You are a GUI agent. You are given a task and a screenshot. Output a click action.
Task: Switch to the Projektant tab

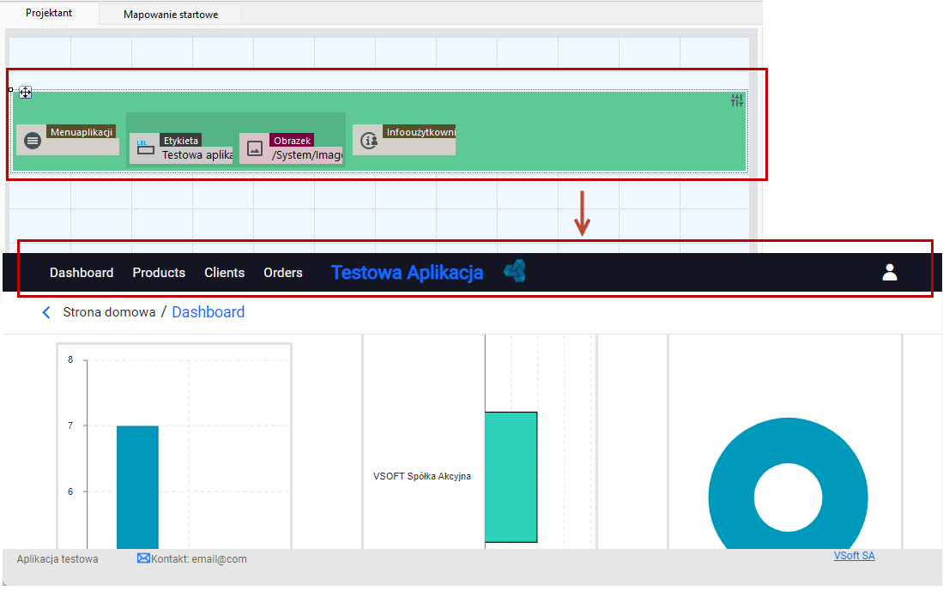[x=49, y=13]
